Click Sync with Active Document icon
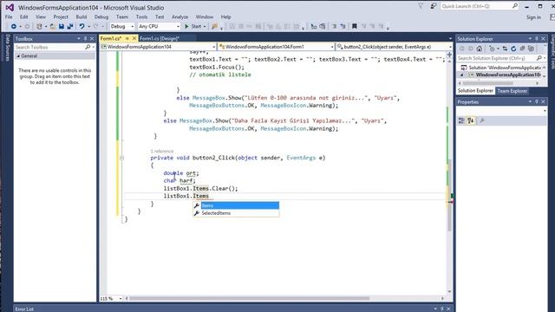The height and width of the screenshot is (312, 555). (505, 49)
